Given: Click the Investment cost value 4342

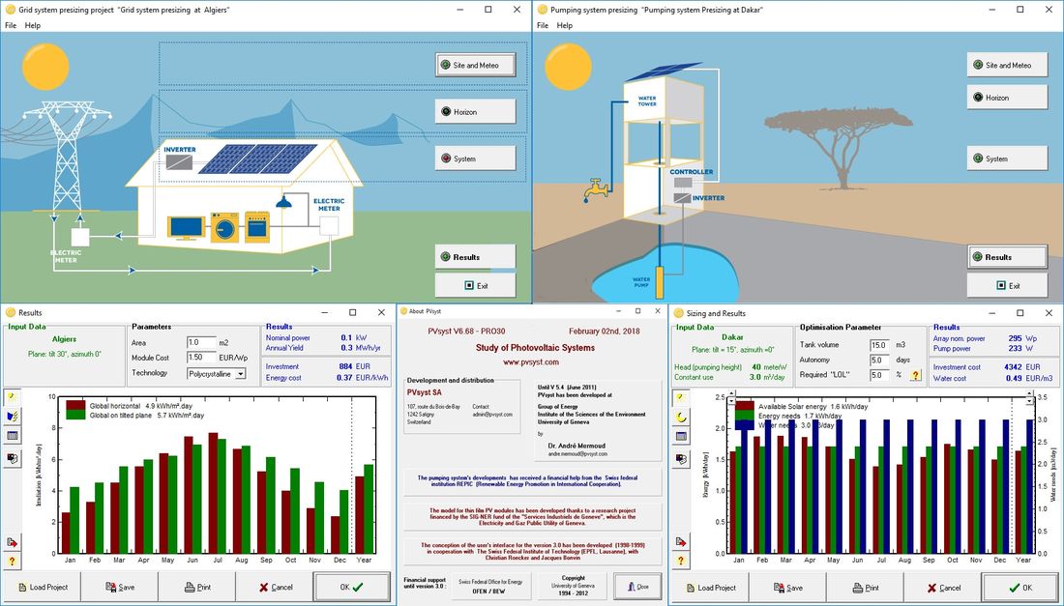Looking at the screenshot, I should click(x=1013, y=366).
